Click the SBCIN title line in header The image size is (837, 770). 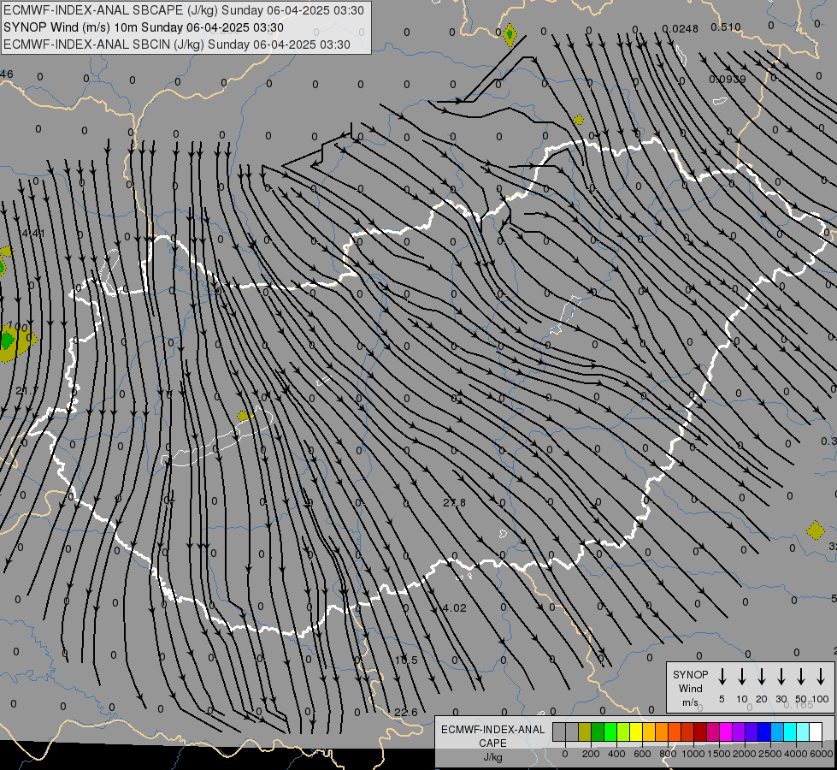(177, 44)
